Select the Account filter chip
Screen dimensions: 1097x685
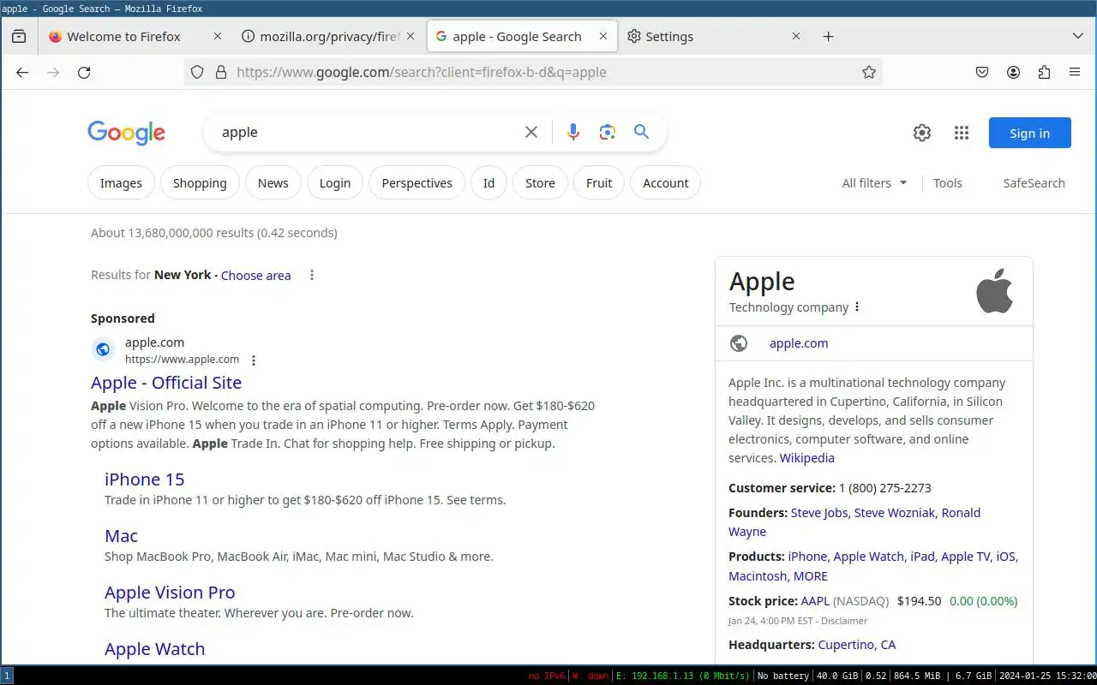(666, 183)
